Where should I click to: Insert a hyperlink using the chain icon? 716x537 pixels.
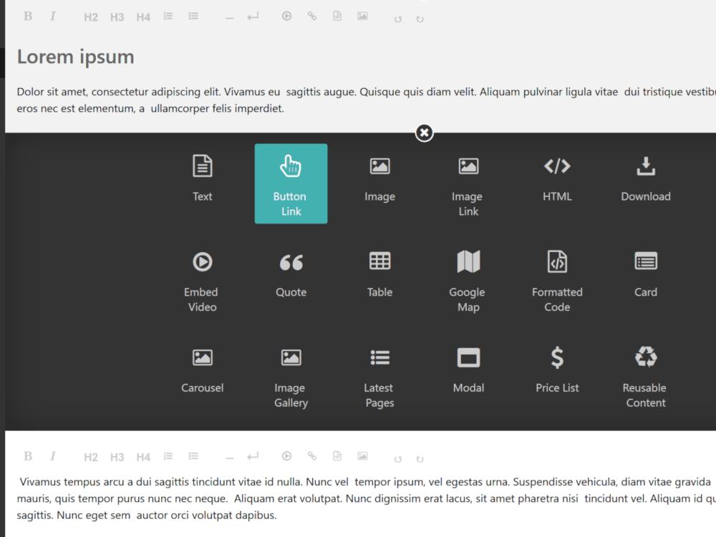[311, 16]
